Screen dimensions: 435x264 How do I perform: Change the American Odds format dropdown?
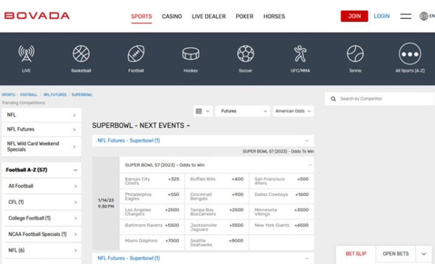tap(293, 111)
